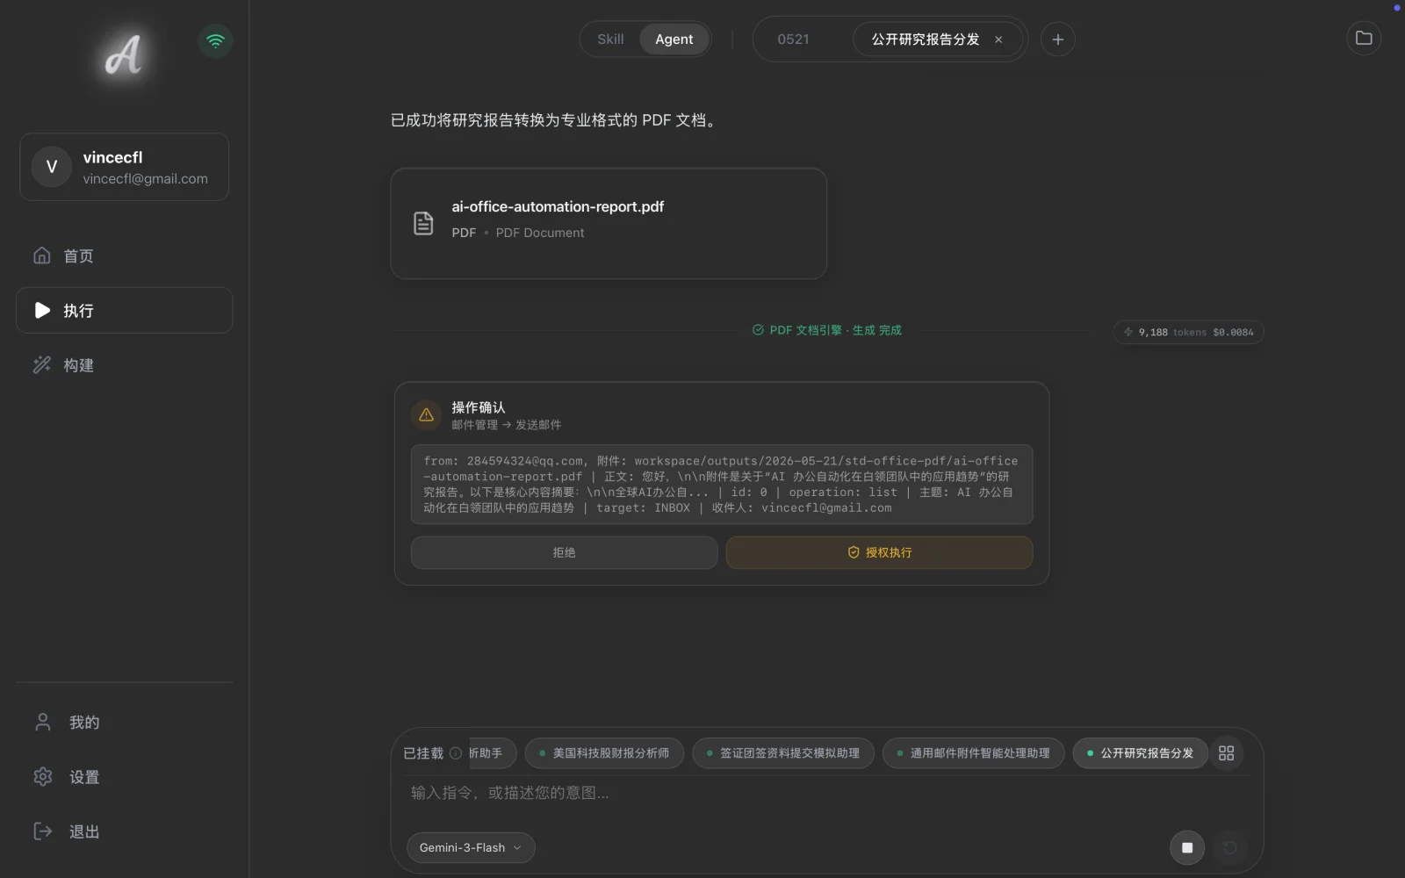Click the shield icon in 授权执行

pos(853,552)
